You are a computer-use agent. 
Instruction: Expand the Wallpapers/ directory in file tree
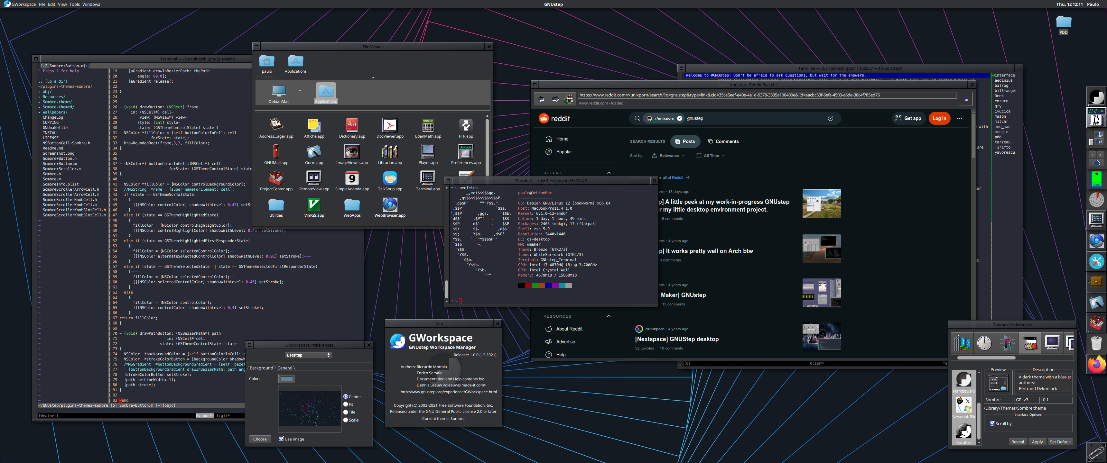pyautogui.click(x=54, y=112)
